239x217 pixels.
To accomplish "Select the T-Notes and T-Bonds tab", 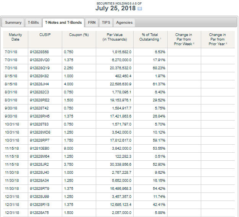I will [x=63, y=23].
